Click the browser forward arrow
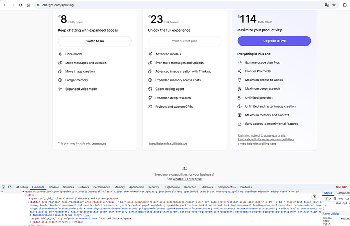Image resolution: width=350 pixels, height=226 pixels. point(13,5)
